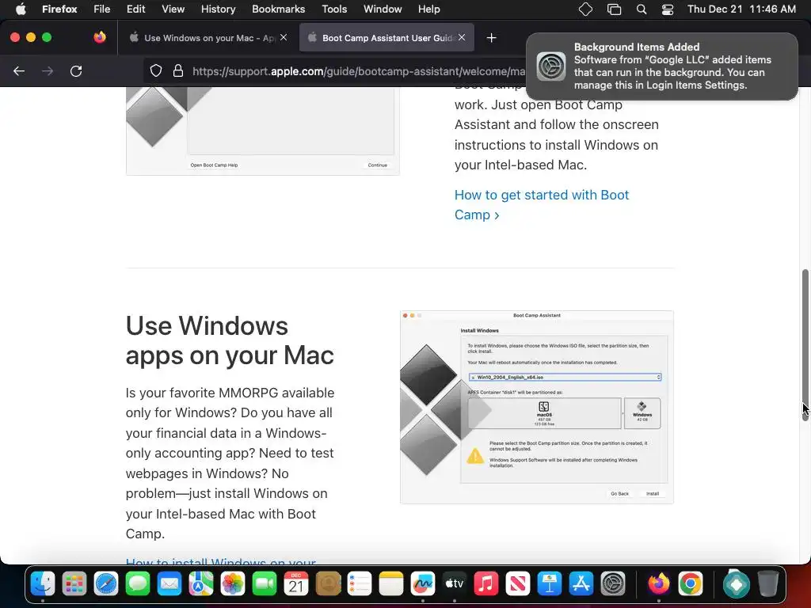Open the teal diamond app in Dock

tap(736, 584)
